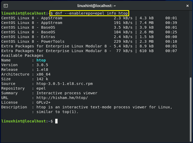Click the 104 kB/s speed value
Screen dimensions: 193x143
click(123, 32)
